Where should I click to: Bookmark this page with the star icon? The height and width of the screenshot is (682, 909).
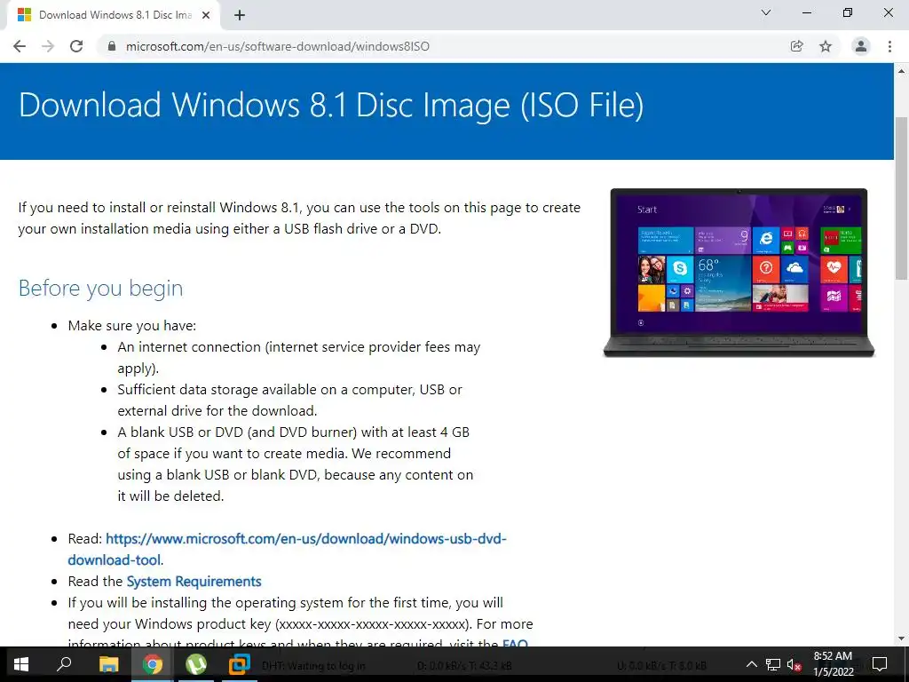(x=826, y=46)
